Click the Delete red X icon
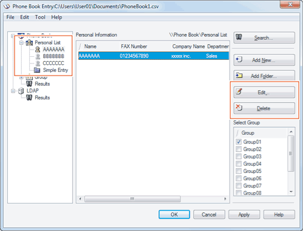Screen dimensions: 303x231 pos(239,108)
